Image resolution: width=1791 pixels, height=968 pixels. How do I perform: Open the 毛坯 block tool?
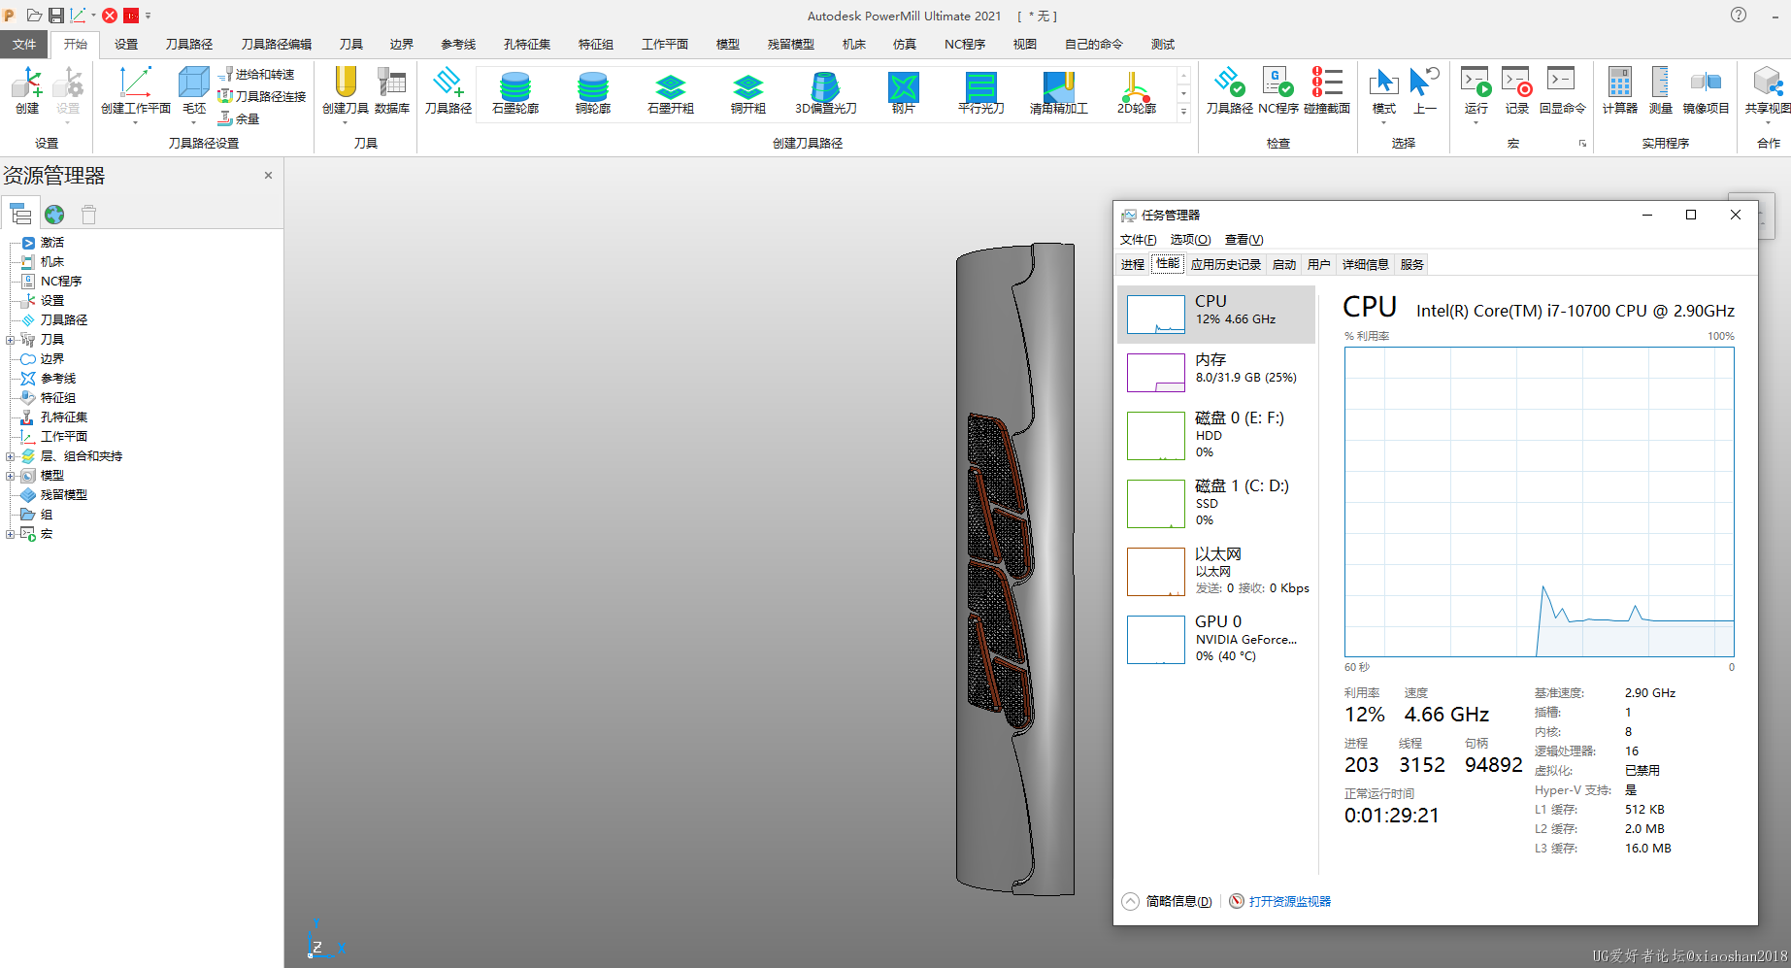pyautogui.click(x=194, y=83)
